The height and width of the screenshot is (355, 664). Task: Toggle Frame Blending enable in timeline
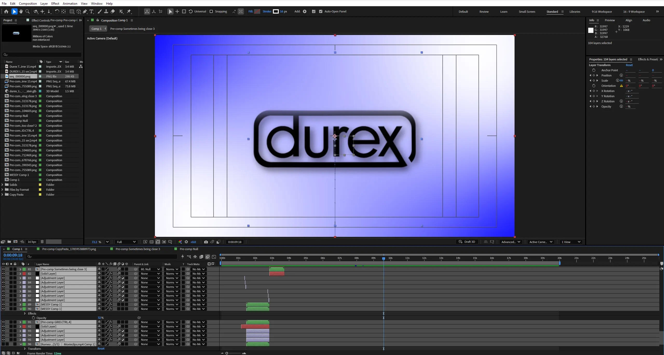tap(201, 257)
